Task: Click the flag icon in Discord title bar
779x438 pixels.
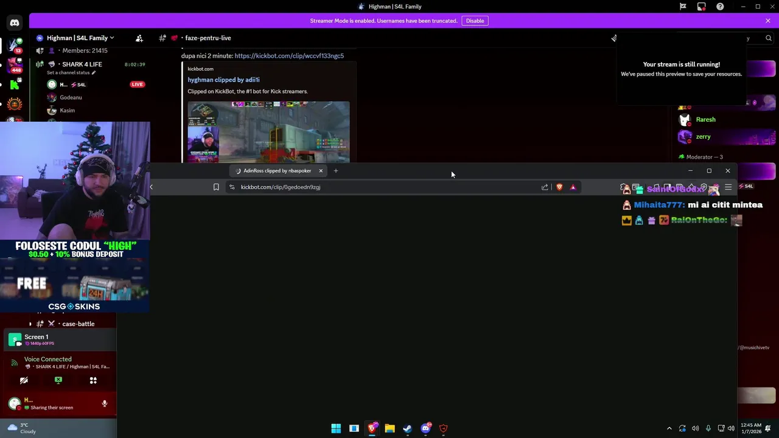Action: (683, 7)
